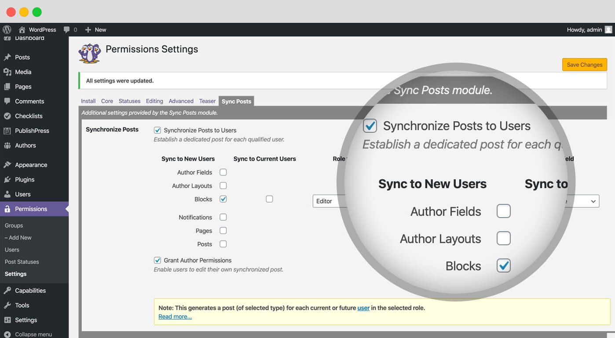Enable Author Layouts sync to new users

223,185
